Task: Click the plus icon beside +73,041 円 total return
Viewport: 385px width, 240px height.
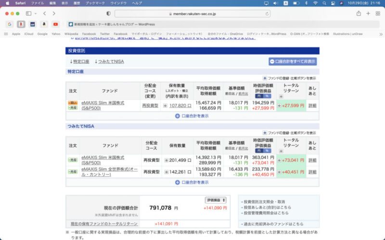Action: click(279, 160)
